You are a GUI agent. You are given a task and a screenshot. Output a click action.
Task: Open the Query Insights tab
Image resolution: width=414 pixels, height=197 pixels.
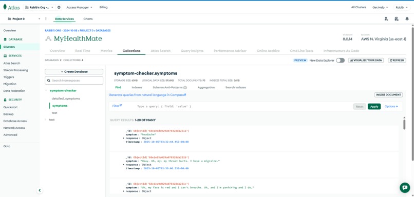[x=192, y=51]
